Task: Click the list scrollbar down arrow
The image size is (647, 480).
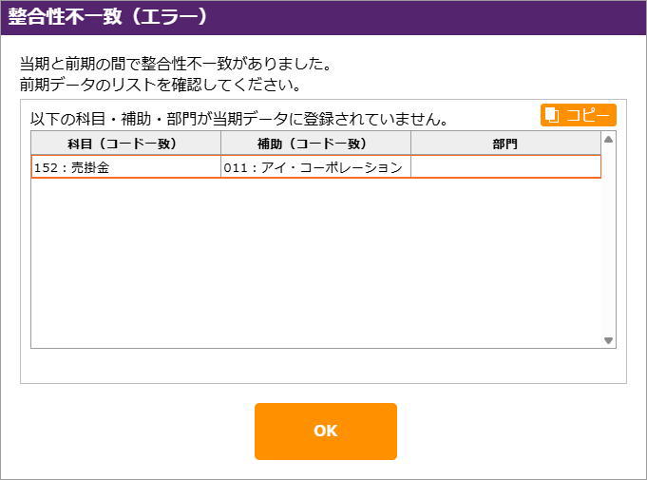Action: (x=609, y=340)
